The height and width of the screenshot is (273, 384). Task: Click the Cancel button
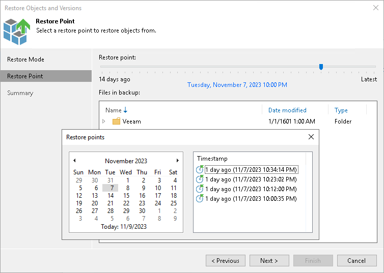coord(357,260)
